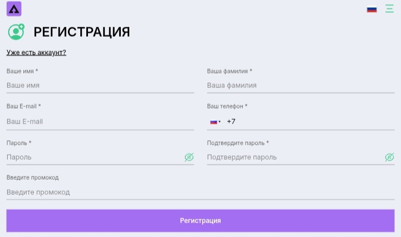Focus the 'Ваше имя' input field
Image resolution: width=401 pixels, height=237 pixels.
(100, 86)
